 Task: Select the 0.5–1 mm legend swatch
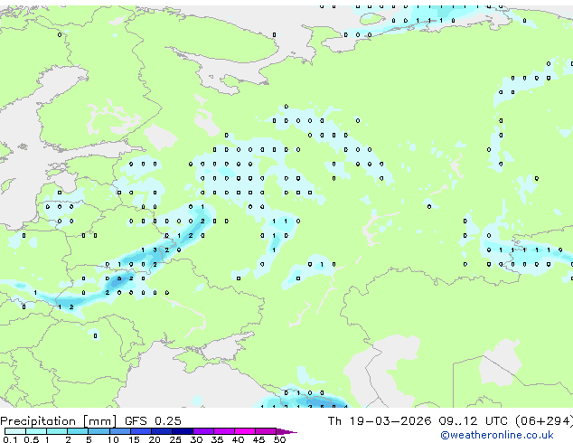(36, 431)
